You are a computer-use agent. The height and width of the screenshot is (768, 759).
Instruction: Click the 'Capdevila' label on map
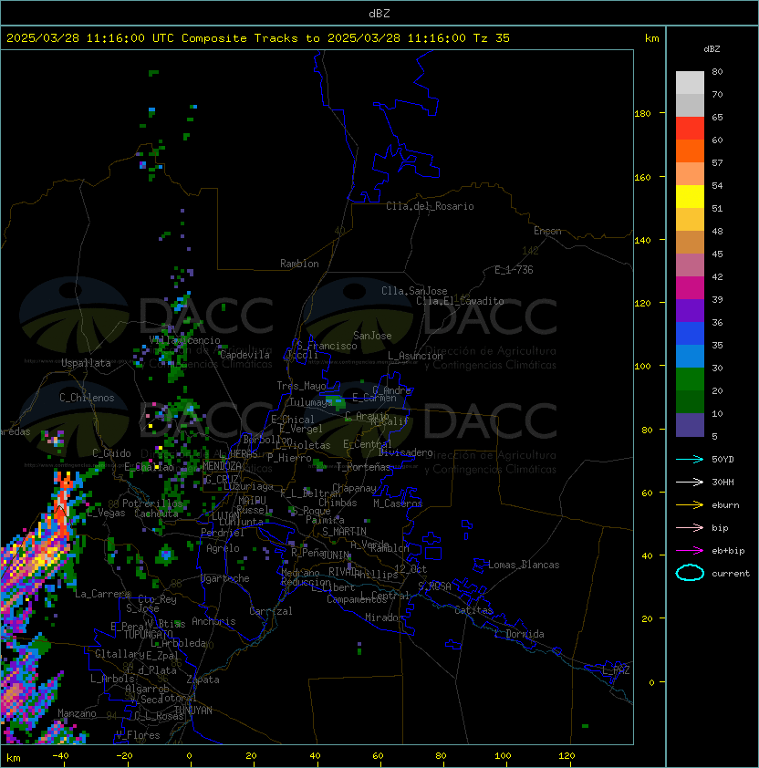pos(244,355)
